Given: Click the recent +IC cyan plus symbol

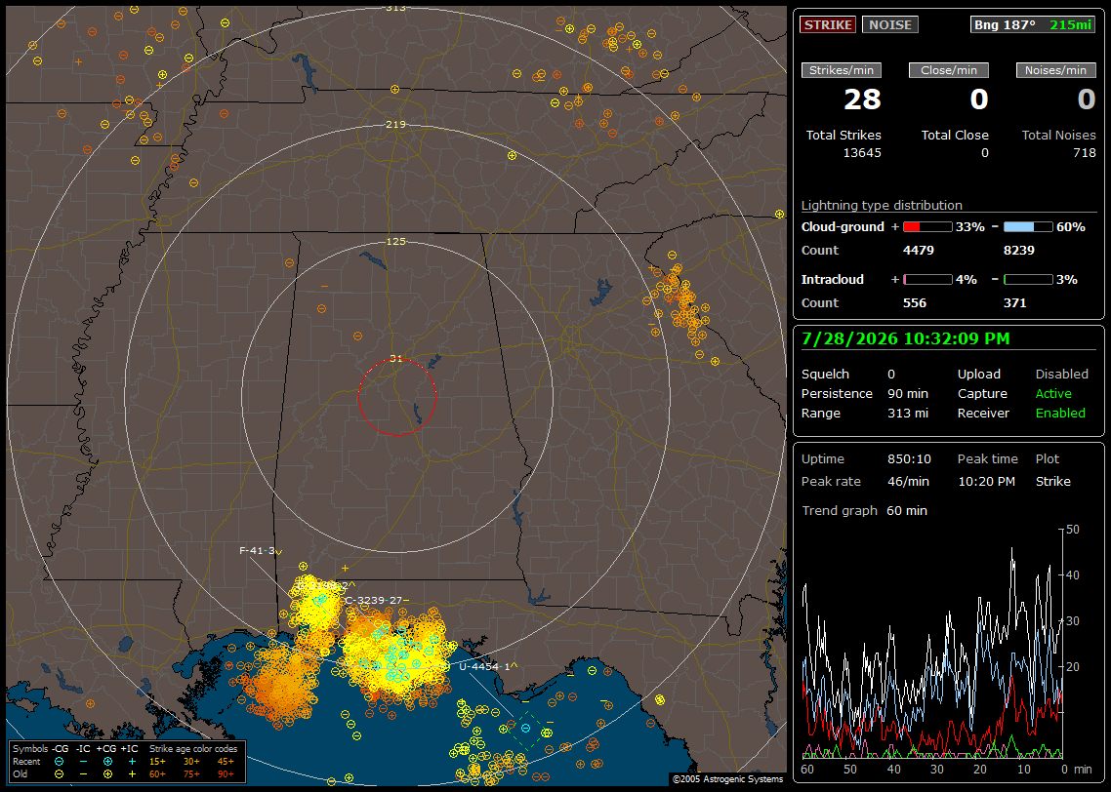Looking at the screenshot, I should [x=132, y=762].
